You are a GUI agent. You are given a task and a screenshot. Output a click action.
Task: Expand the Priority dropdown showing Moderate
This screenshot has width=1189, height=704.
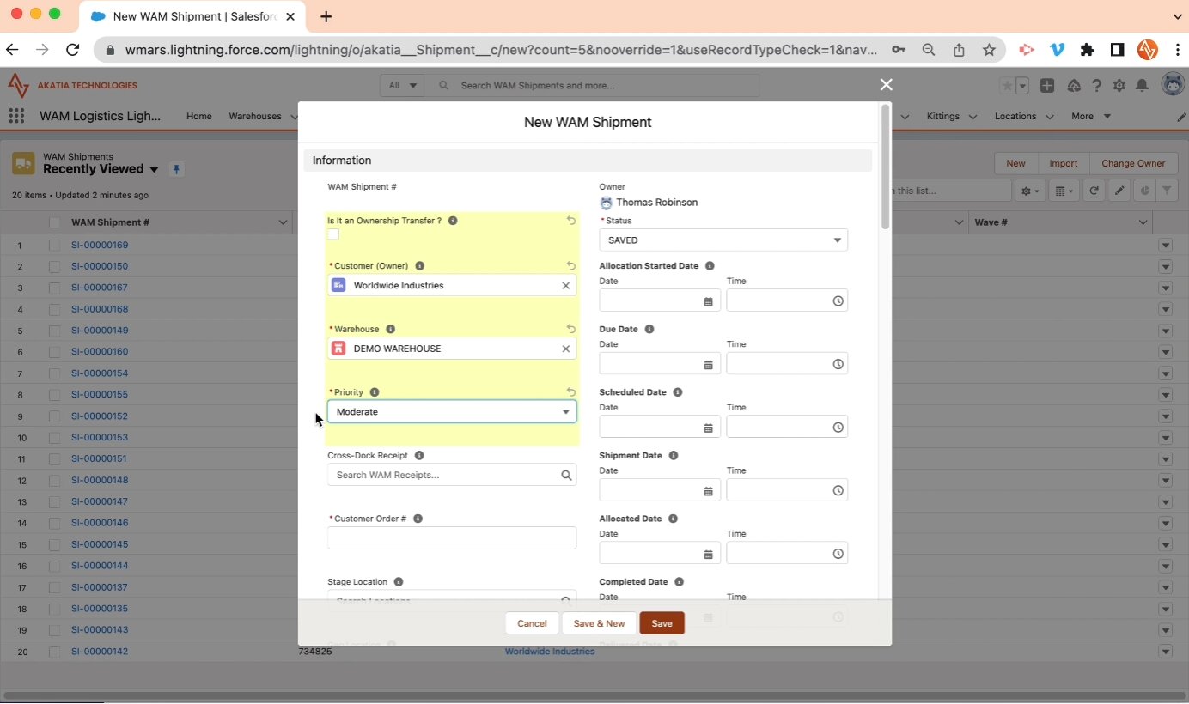[x=452, y=412]
